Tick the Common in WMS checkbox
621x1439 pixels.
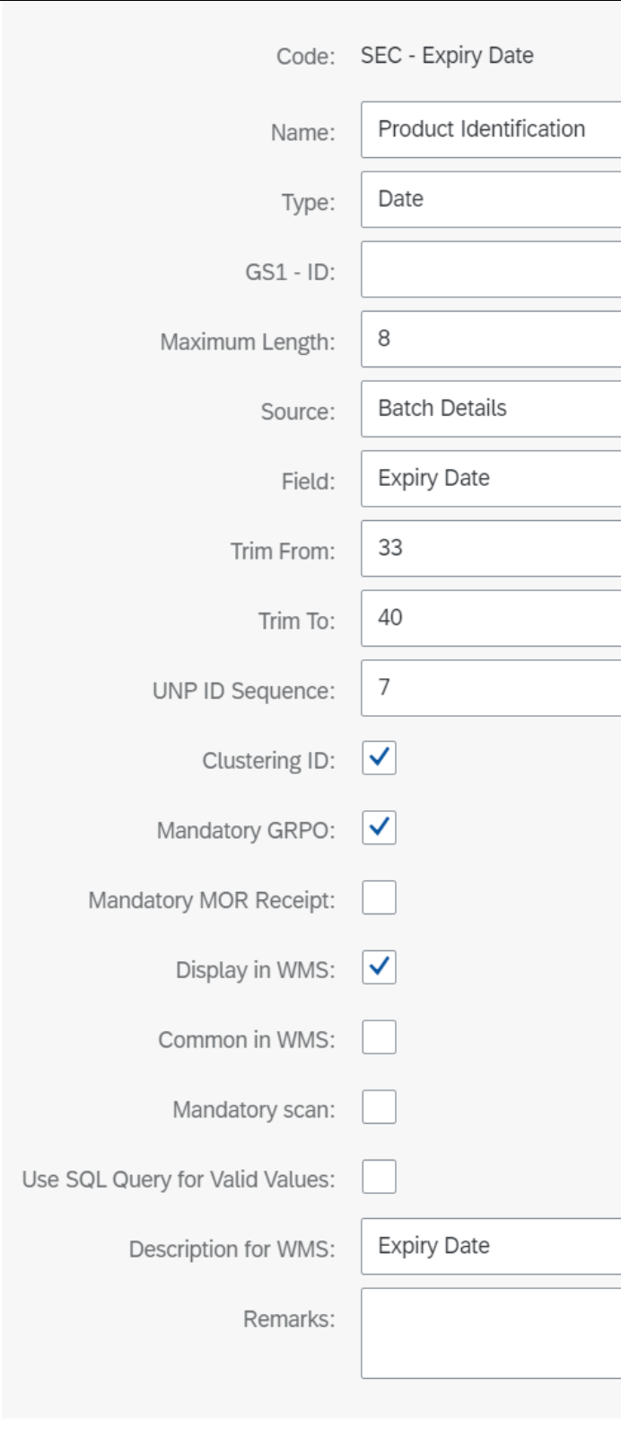(x=380, y=1037)
